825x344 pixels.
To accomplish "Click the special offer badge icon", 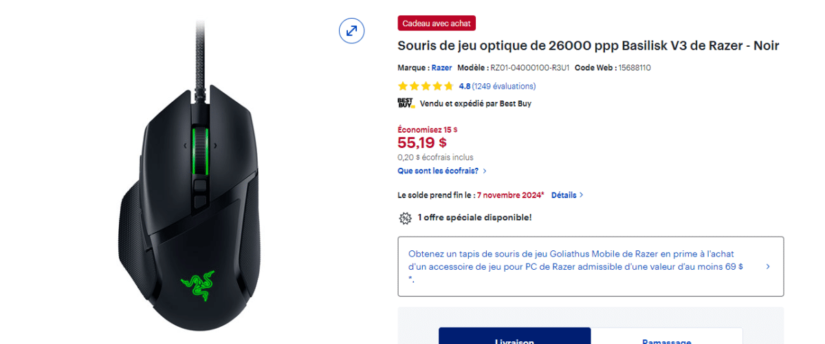I will click(405, 218).
